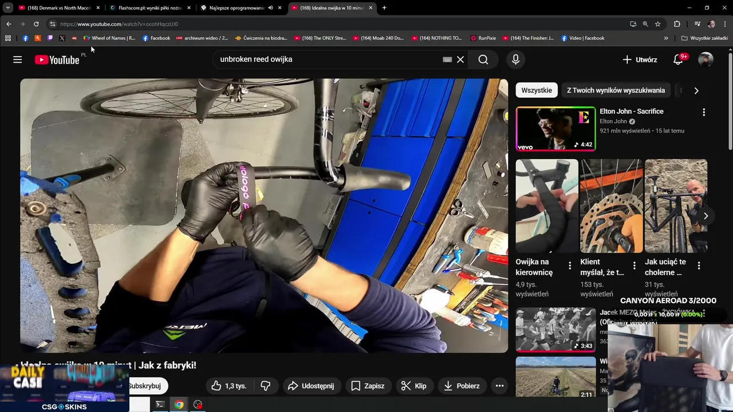Share the video with Udostępnij

point(311,386)
